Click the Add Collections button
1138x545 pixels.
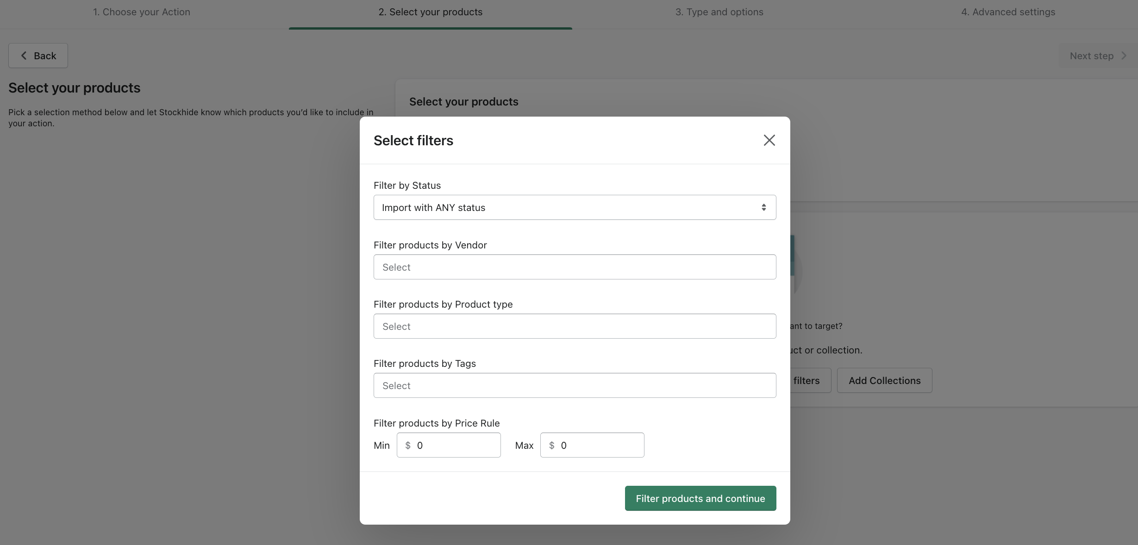pos(884,380)
